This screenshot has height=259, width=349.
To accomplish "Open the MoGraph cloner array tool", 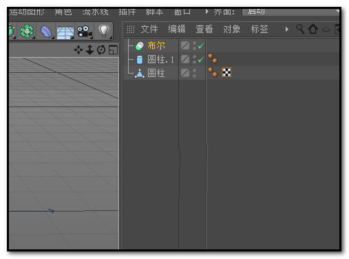I will 27,31.
